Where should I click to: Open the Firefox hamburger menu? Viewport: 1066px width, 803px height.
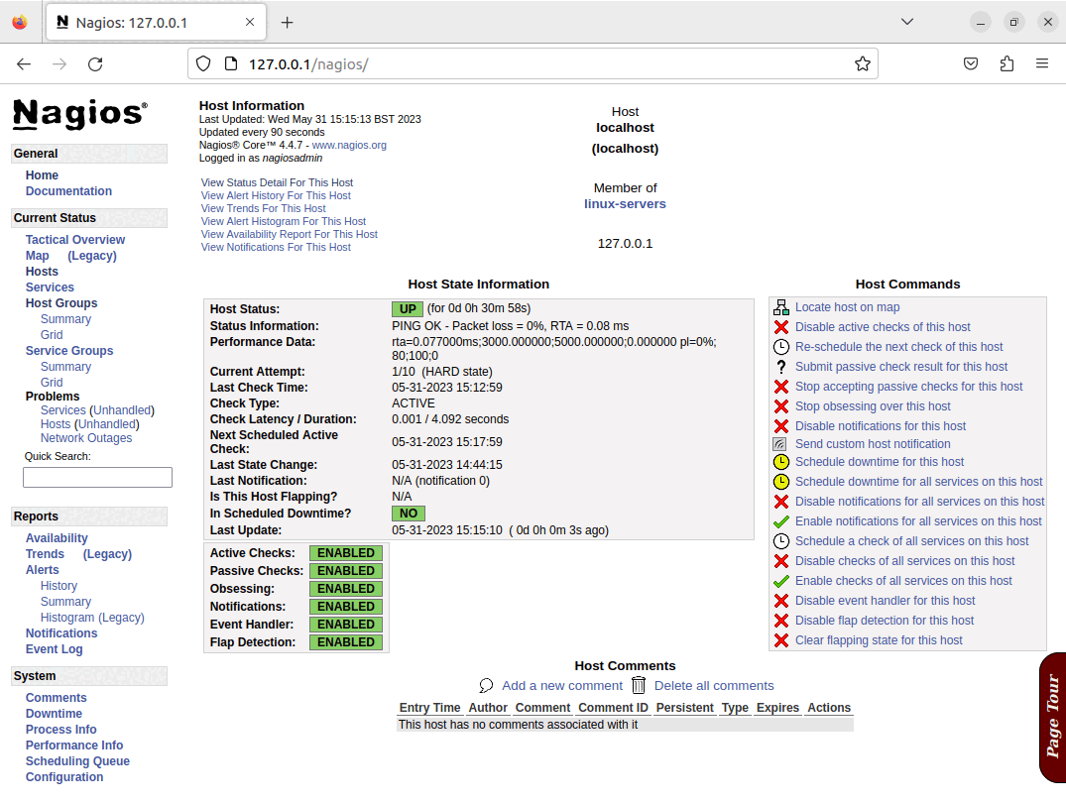click(x=1043, y=63)
